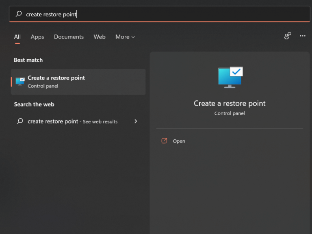Open create restore point web results

tap(78, 121)
